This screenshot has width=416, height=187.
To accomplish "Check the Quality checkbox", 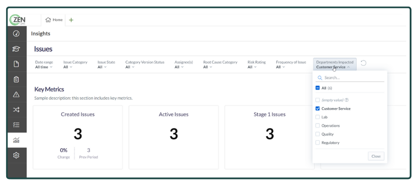I will (317, 134).
